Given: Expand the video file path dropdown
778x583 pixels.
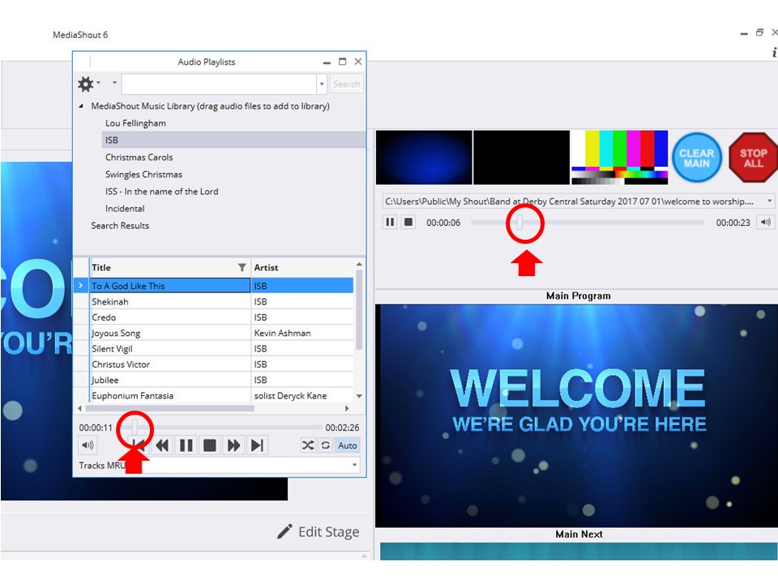Looking at the screenshot, I should pos(769,201).
